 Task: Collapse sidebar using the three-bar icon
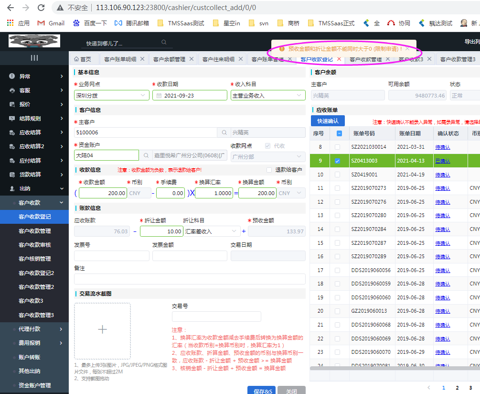pos(34,58)
